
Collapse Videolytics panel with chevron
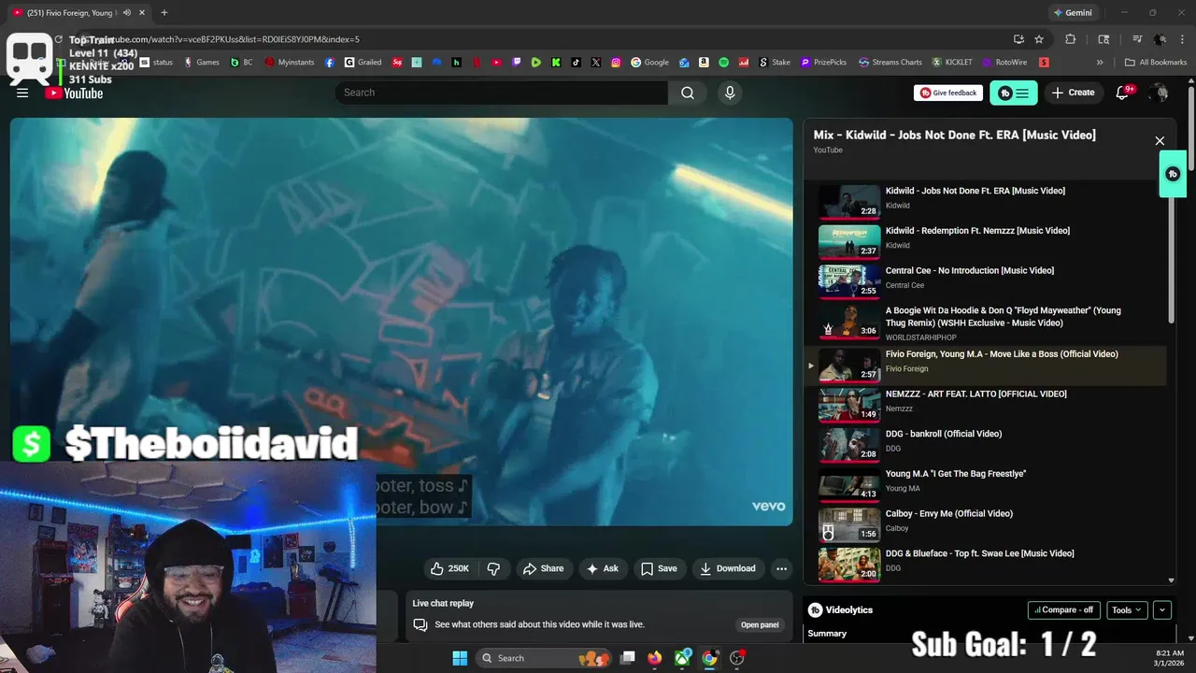(x=1161, y=610)
